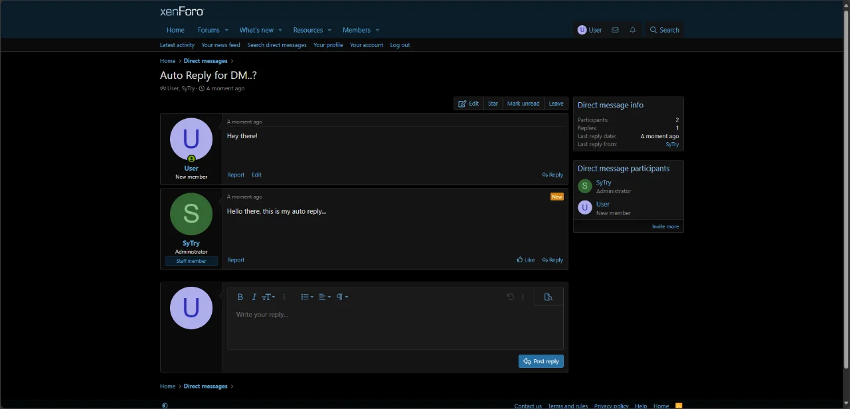Click the xenForo logo
The width and height of the screenshot is (850, 409).
click(182, 11)
